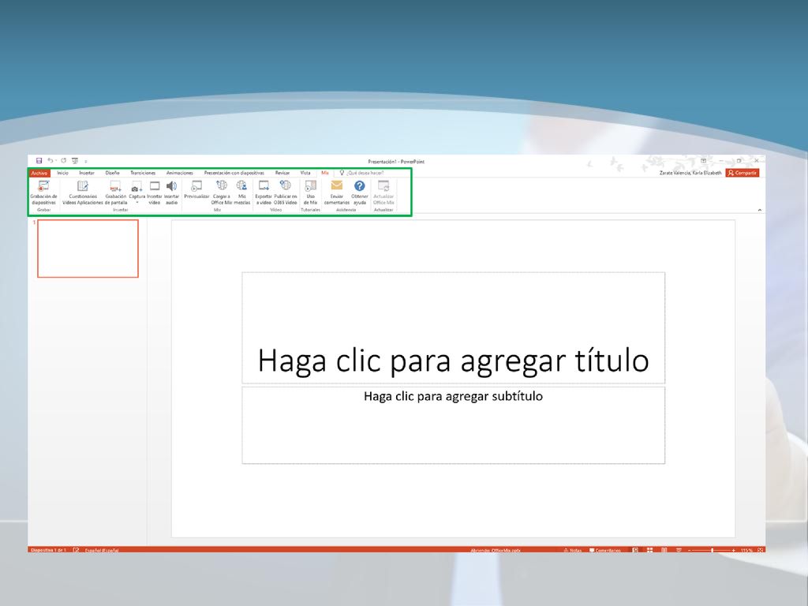
Task: Open Presentación con diapositivas tab
Action: pos(234,173)
